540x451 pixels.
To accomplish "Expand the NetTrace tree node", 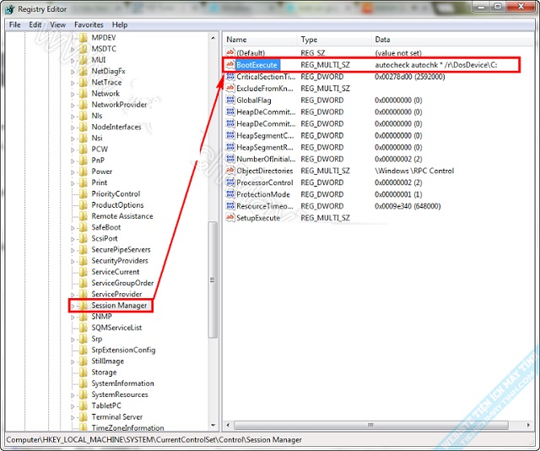I will 73,83.
